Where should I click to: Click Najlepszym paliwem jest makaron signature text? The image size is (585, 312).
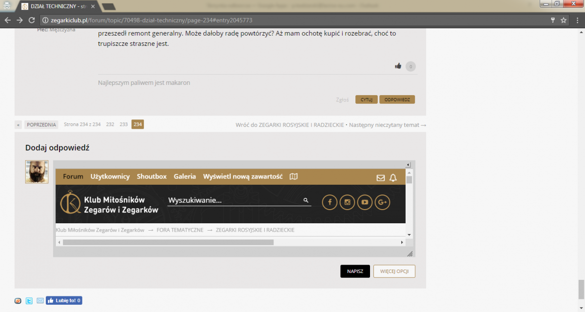[144, 83]
